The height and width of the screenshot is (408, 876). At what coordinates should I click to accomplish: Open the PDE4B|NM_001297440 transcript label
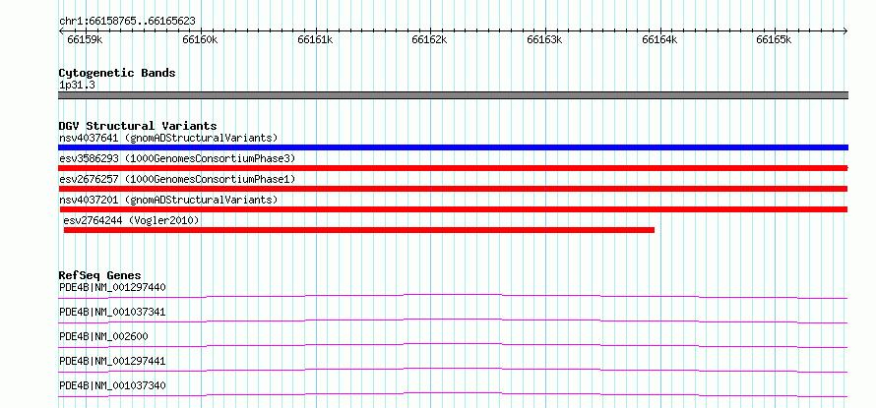pos(112,287)
